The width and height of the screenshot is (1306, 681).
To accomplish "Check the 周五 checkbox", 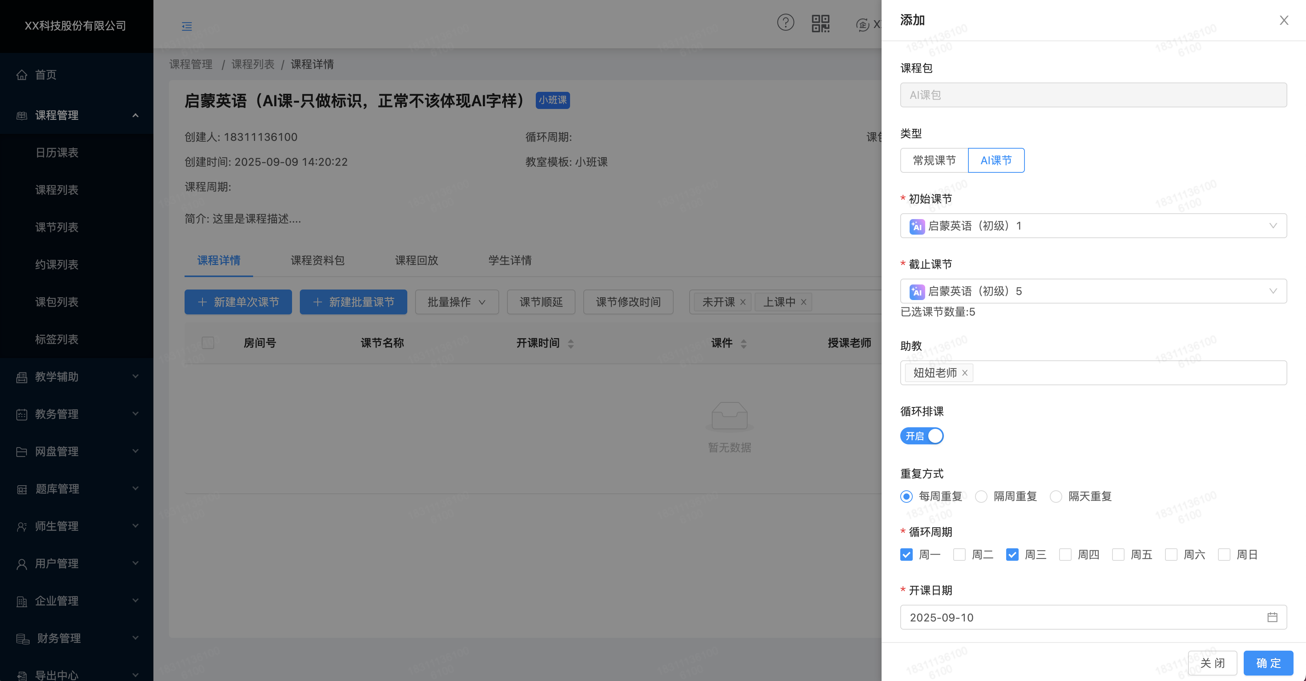I will (x=1118, y=554).
